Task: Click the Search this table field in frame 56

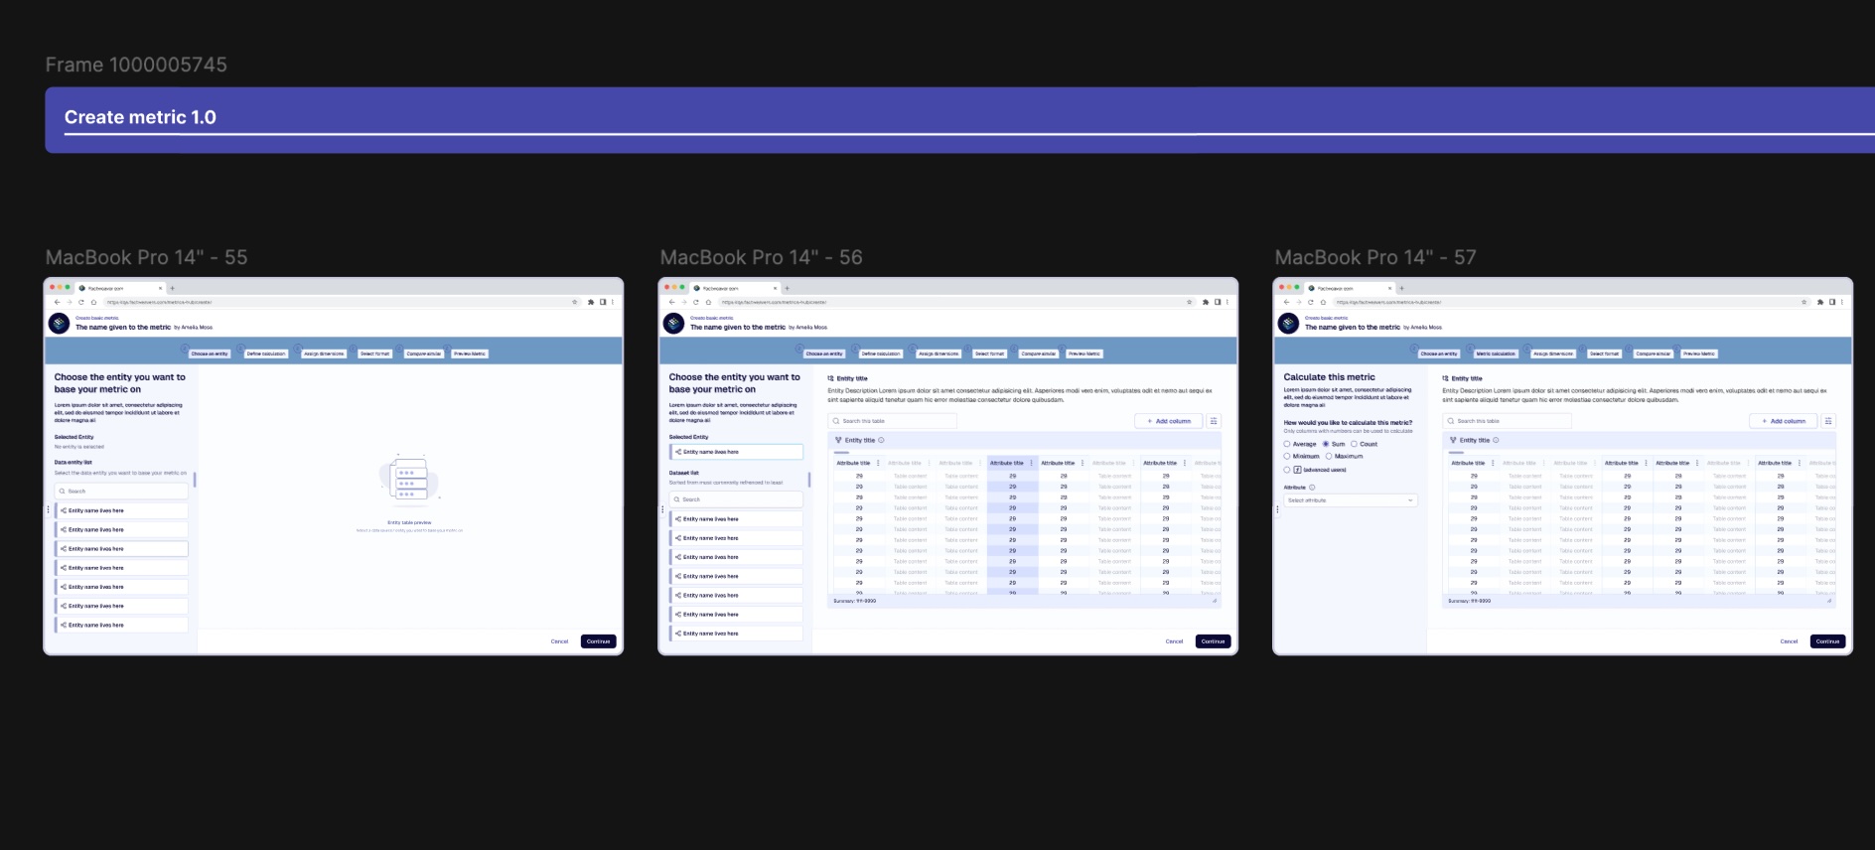Action: [893, 421]
